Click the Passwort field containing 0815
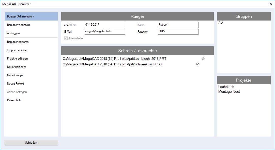Screen dimensions: 275x150 [178, 32]
